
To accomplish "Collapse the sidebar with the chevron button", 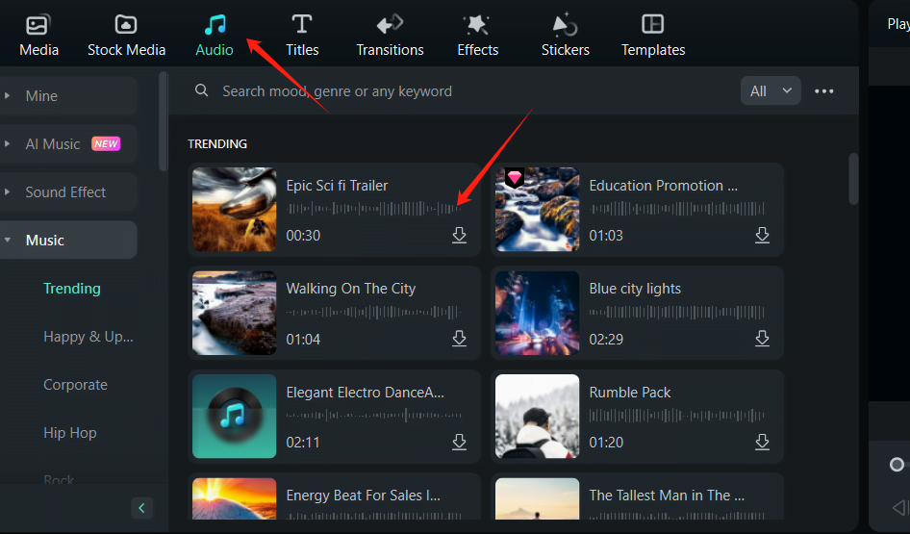I will [141, 508].
